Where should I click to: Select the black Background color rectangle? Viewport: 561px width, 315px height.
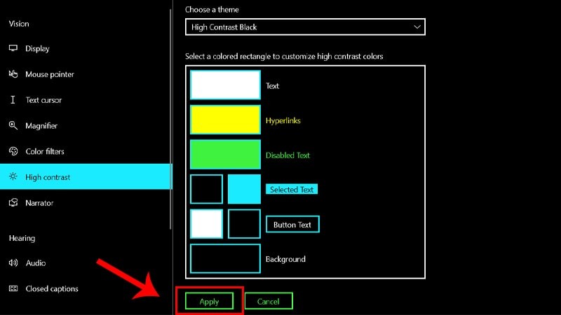(x=225, y=258)
